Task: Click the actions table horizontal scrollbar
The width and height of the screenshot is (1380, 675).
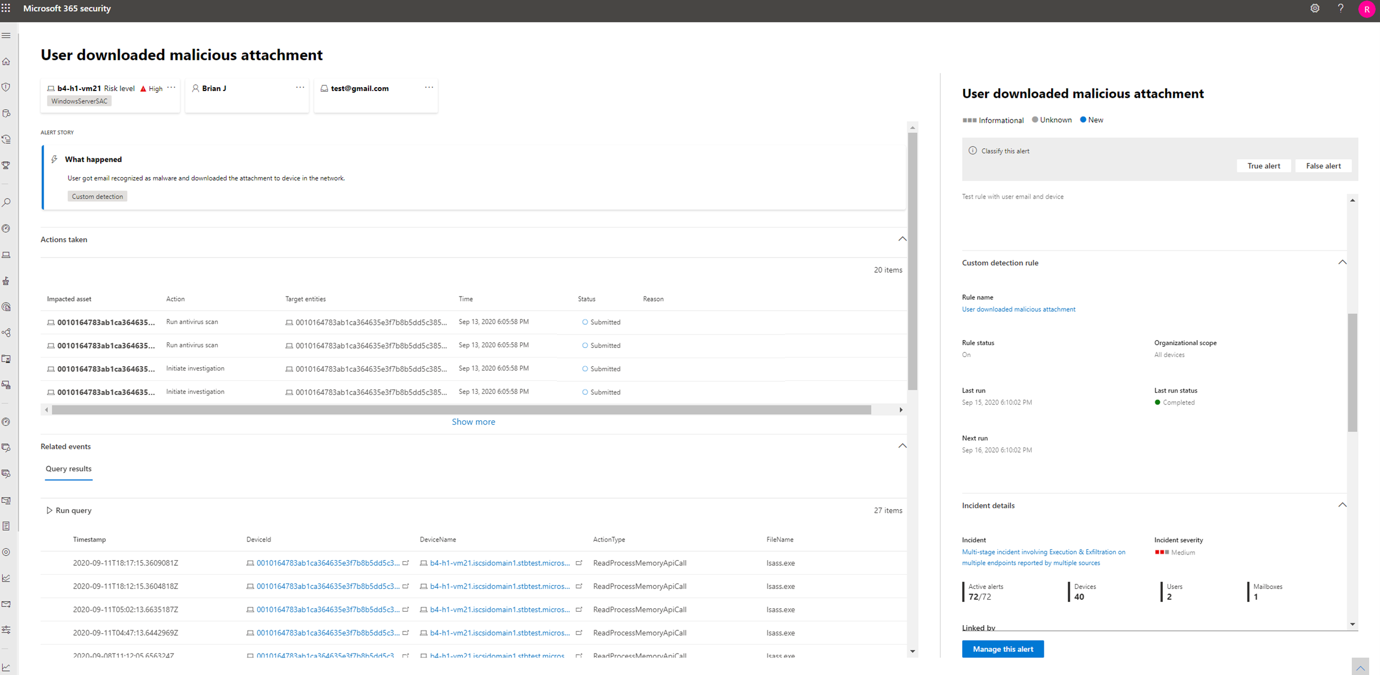Action: pos(461,410)
